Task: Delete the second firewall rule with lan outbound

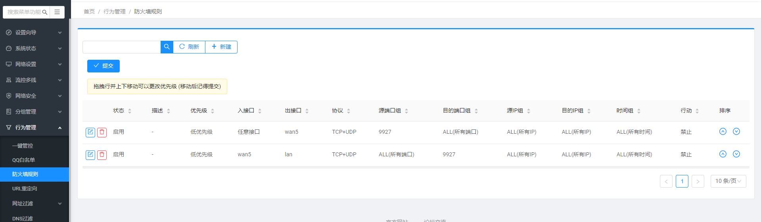Action: pyautogui.click(x=102, y=155)
